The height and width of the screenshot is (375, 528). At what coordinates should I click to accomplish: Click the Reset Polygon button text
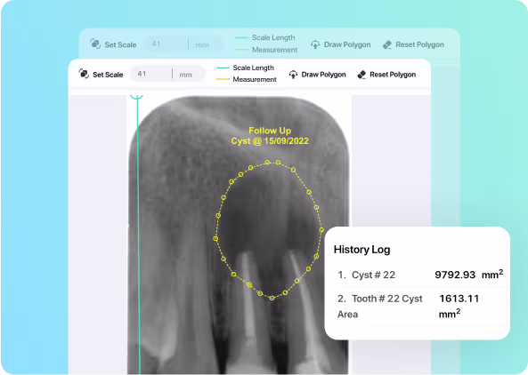393,75
